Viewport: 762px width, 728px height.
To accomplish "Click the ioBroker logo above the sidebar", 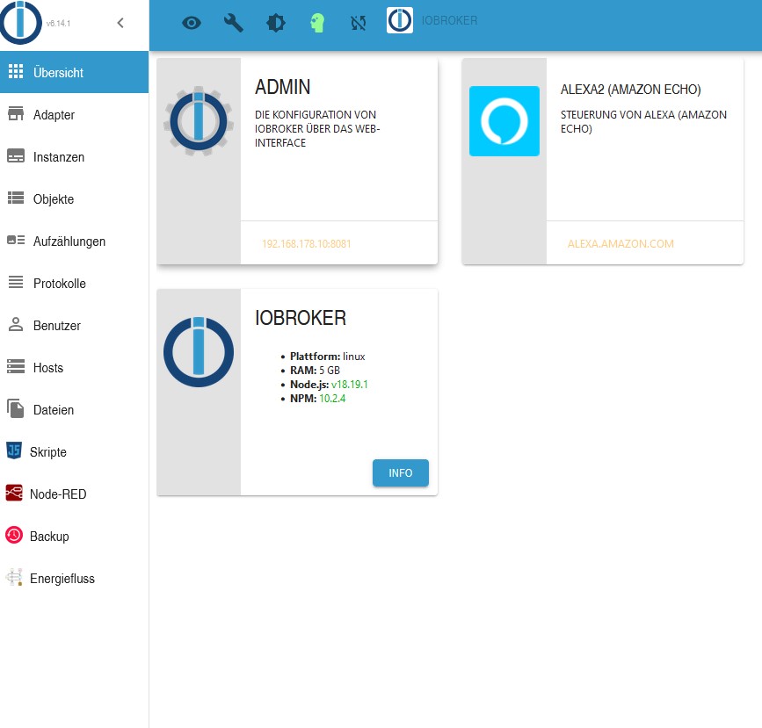I will point(20,22).
